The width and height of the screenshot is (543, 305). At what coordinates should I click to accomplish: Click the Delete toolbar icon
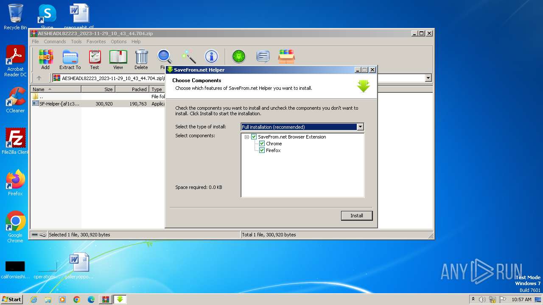141,60
